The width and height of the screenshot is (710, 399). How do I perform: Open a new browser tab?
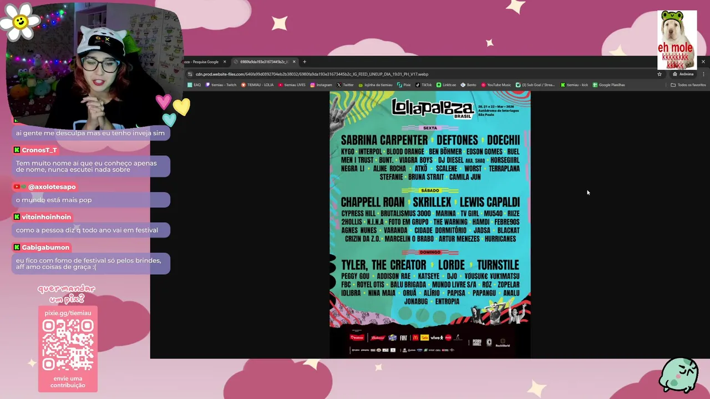(305, 62)
